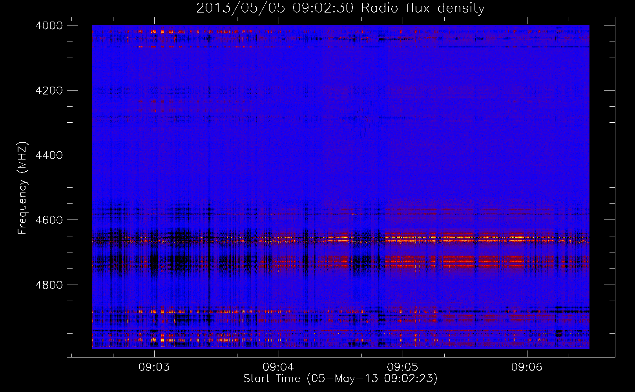
Task: Click the 09:04 time axis label
Action: [278, 367]
